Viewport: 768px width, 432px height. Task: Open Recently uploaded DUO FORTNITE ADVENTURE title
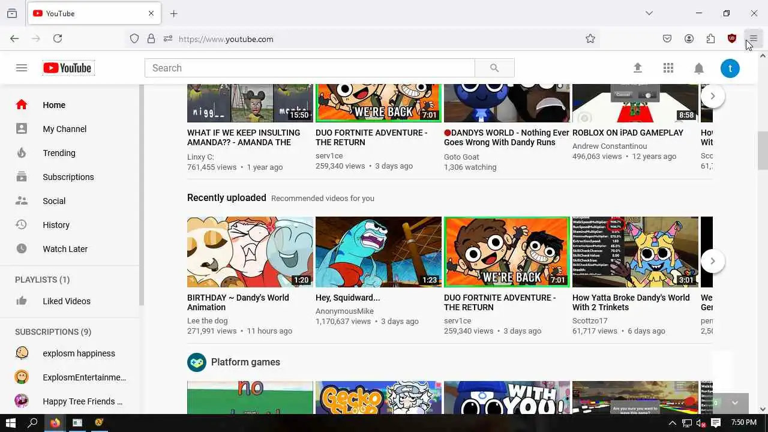tap(500, 302)
